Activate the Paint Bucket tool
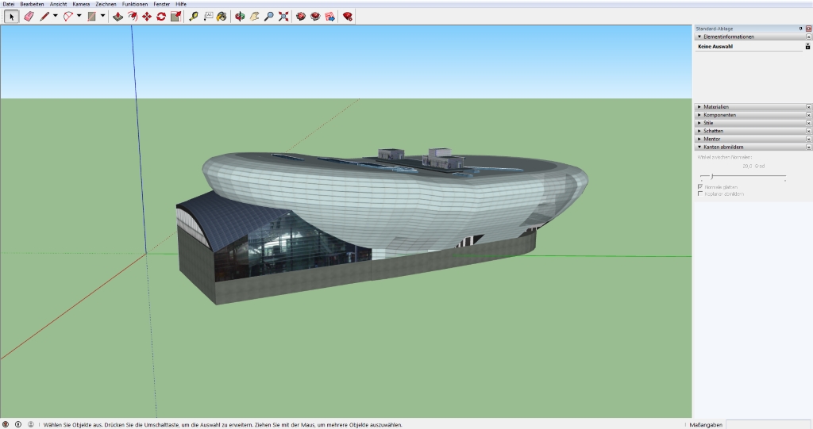Viewport: 813px width, 429px height. (222, 16)
